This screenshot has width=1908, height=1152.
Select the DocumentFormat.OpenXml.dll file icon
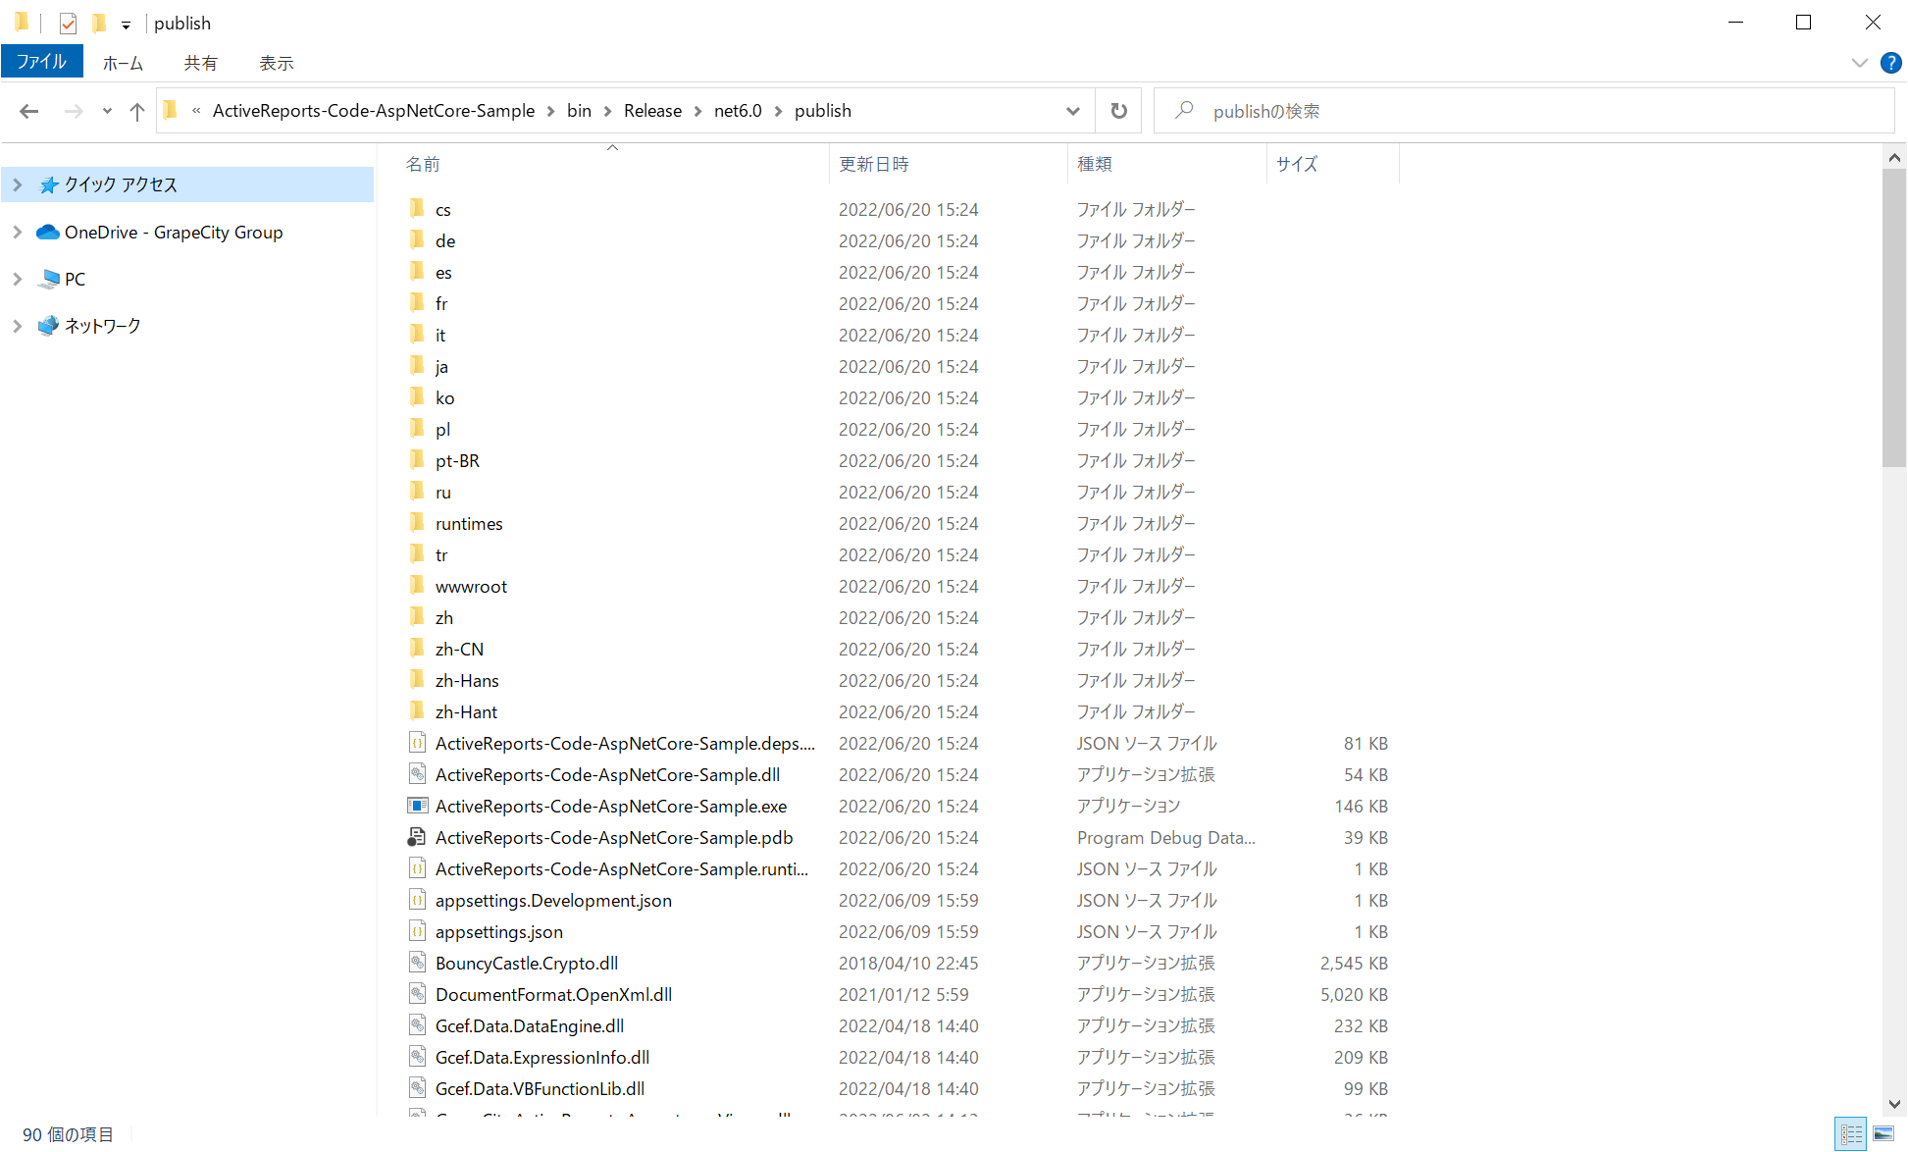point(417,994)
